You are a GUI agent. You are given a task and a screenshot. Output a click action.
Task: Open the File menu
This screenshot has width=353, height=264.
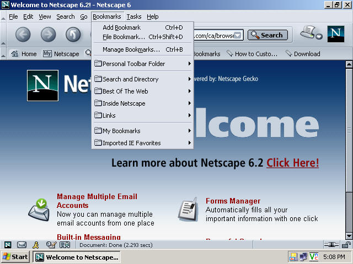tap(13, 16)
